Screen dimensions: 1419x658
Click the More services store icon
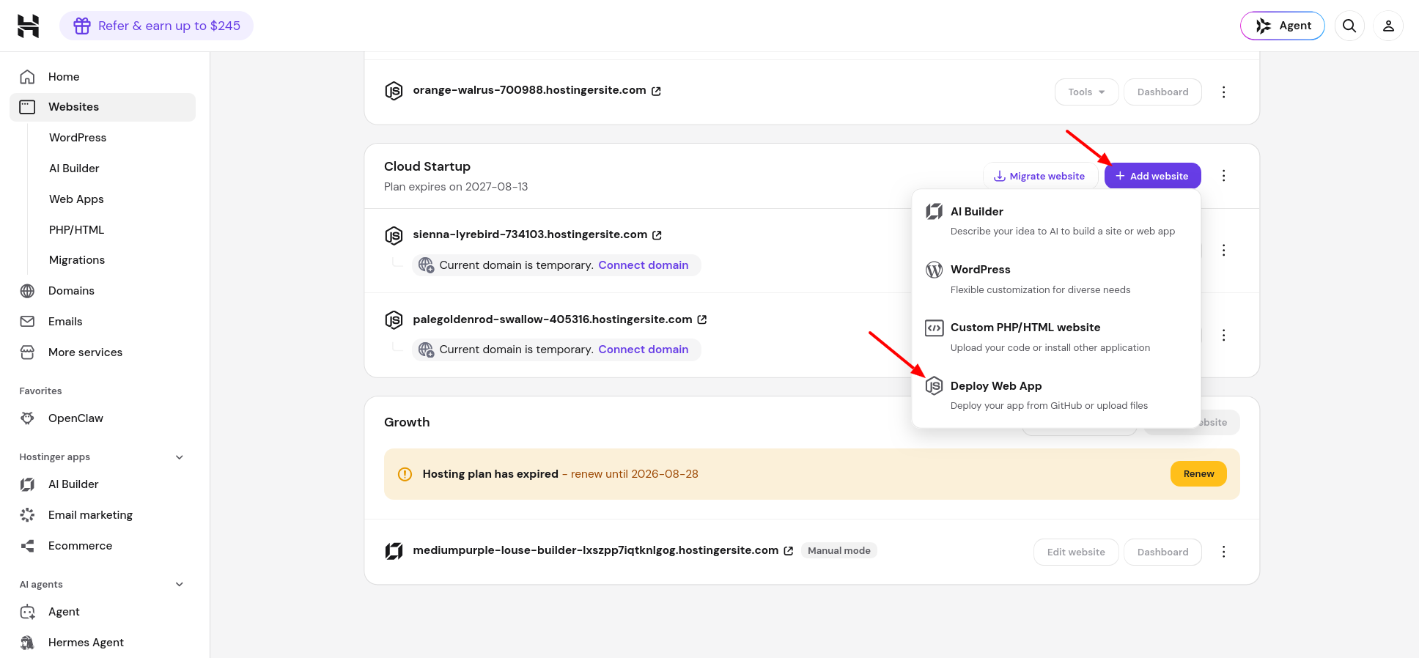tap(27, 352)
